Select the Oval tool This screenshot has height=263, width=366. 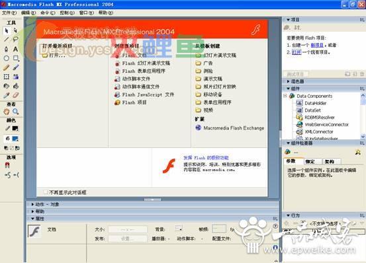pyautogui.click(x=7, y=58)
